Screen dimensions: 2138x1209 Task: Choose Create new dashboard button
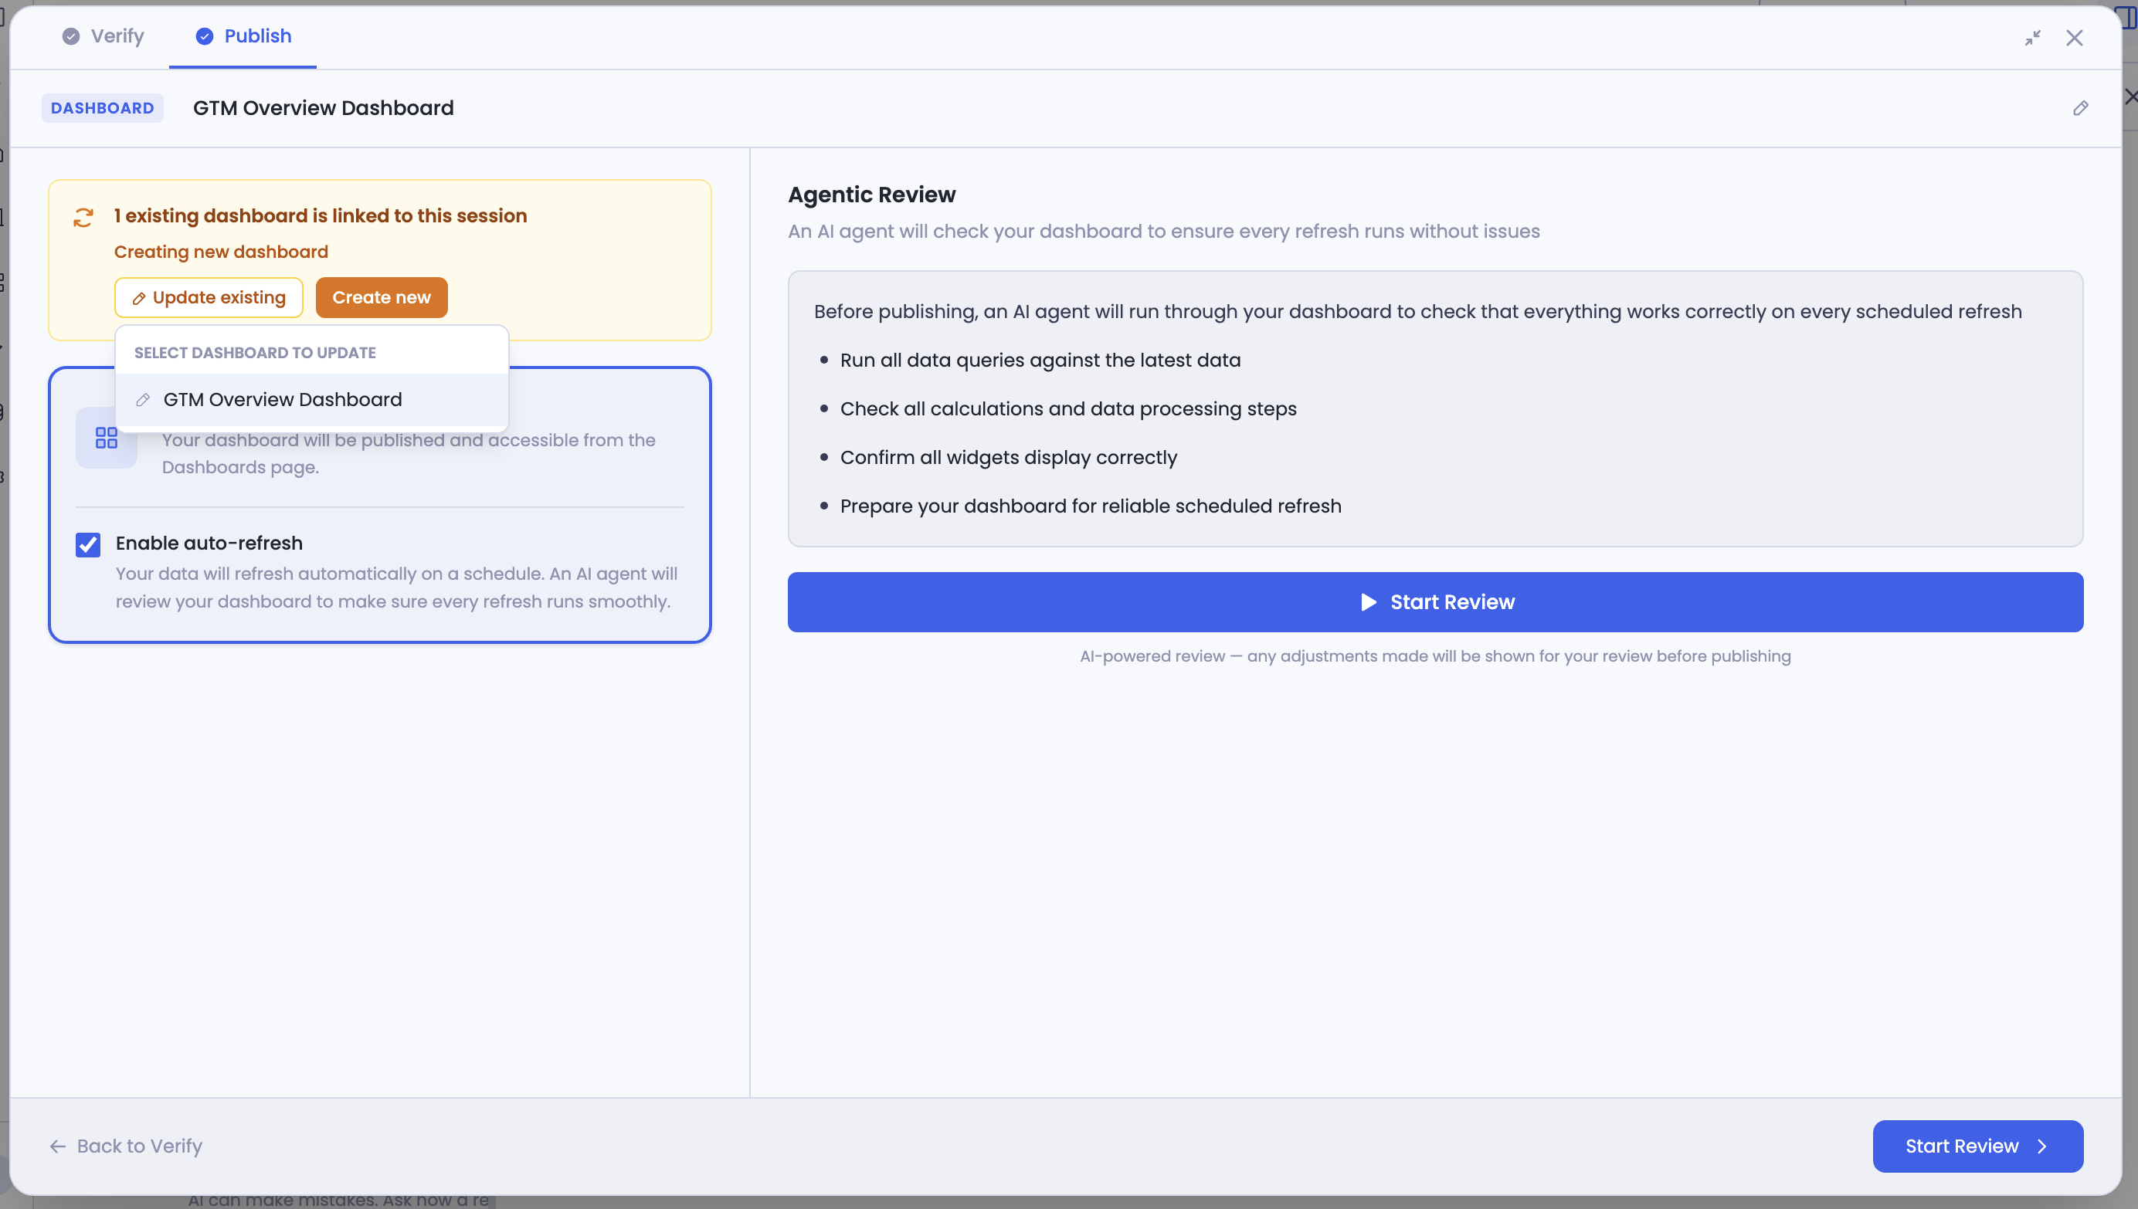[382, 297]
